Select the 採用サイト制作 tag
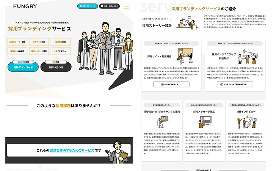Viewport: 273px width, 171px height. [39, 42]
